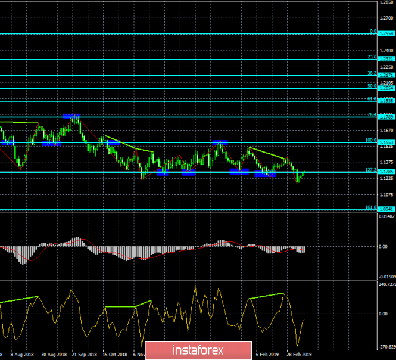Click the 6 Feb 2019 date label
Viewport: 396px width, 360px height.
(x=267, y=355)
